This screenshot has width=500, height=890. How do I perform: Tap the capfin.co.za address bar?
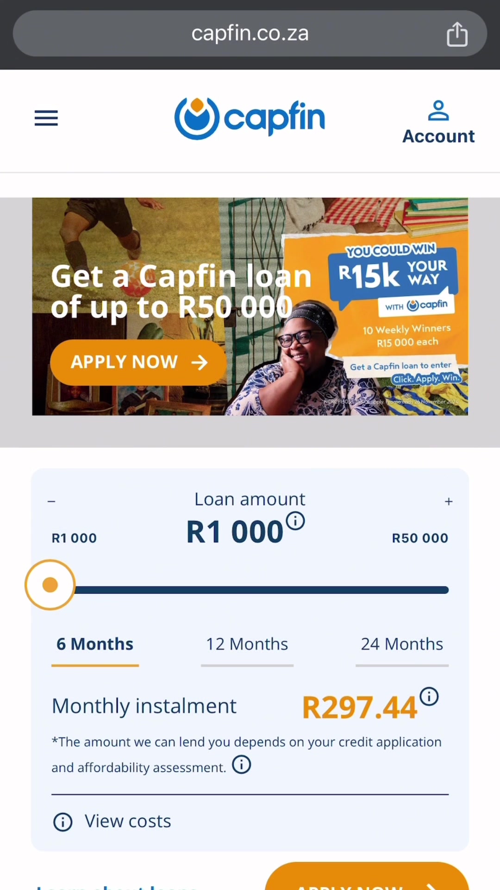point(250,33)
